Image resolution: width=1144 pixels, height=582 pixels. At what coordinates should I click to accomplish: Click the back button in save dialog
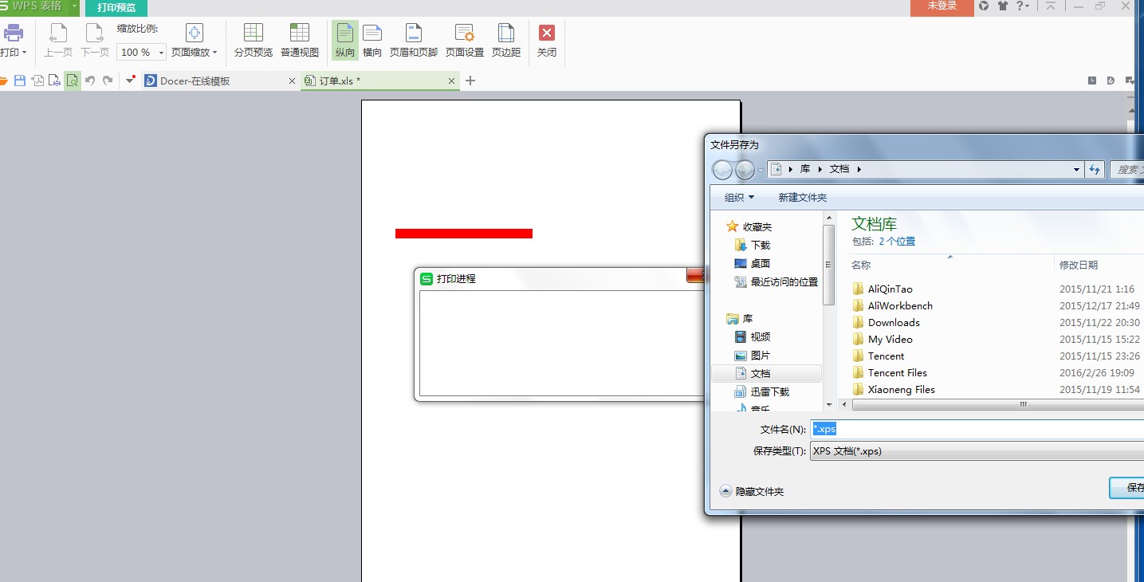[722, 170]
